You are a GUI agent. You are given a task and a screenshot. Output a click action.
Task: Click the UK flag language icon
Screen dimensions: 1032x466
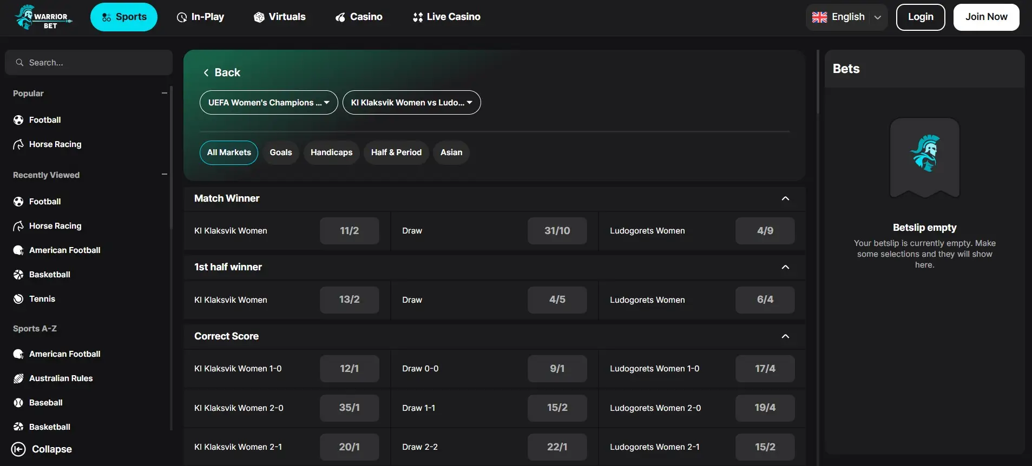(x=819, y=17)
